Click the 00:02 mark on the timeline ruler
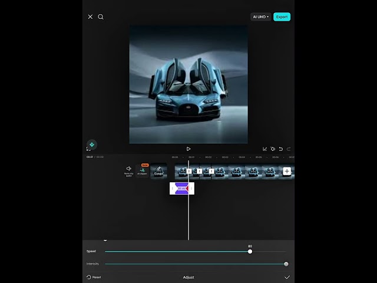Image resolution: width=377 pixels, height=283 pixels. [x=208, y=157]
